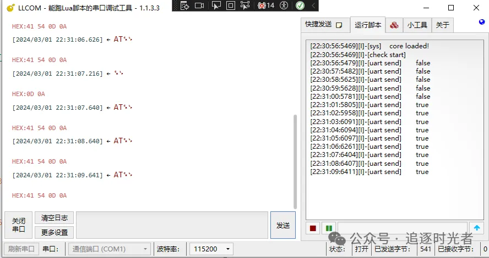489x258 pixels.
Task: Pause the script with green bars button
Action: pos(329,228)
